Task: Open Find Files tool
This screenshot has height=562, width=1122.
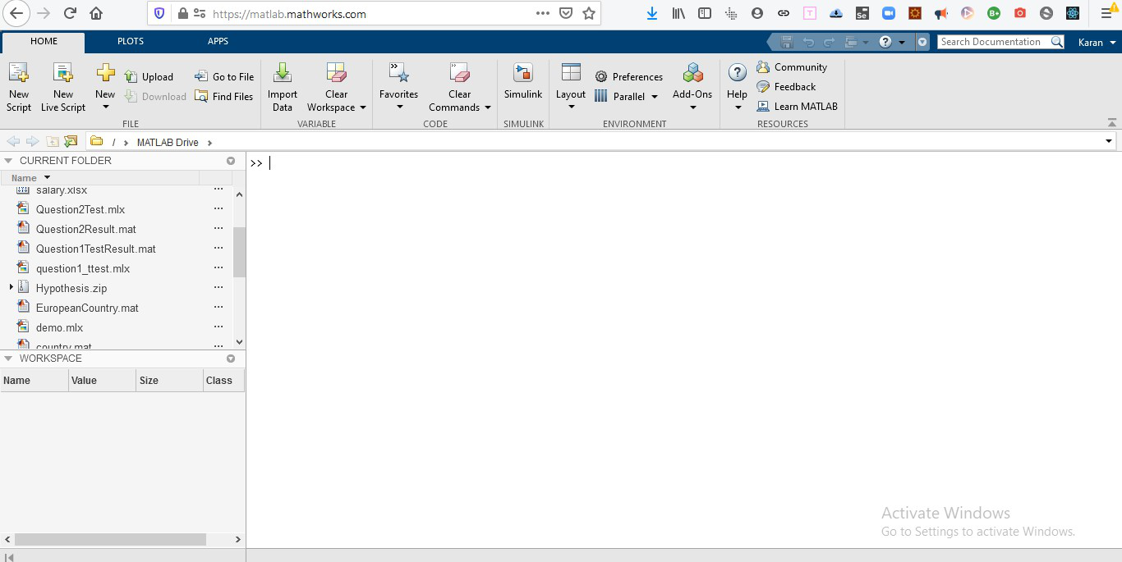Action: coord(224,96)
